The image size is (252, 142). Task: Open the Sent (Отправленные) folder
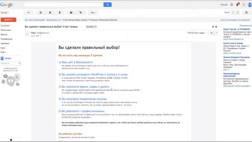click(6, 39)
